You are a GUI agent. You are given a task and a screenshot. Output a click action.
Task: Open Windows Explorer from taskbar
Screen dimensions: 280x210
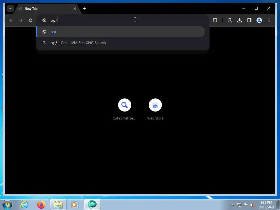(58, 205)
